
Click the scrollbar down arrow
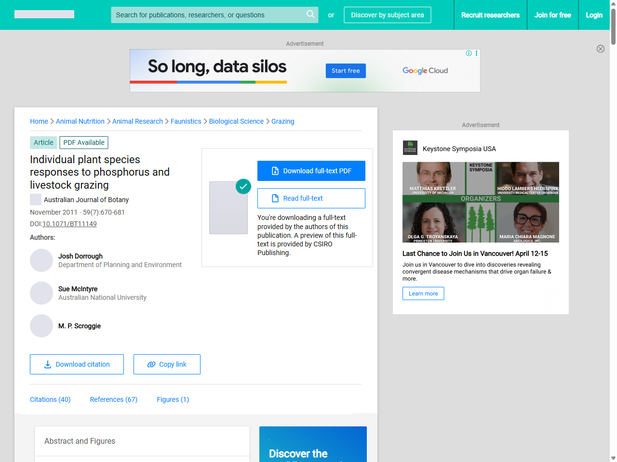(x=613, y=458)
